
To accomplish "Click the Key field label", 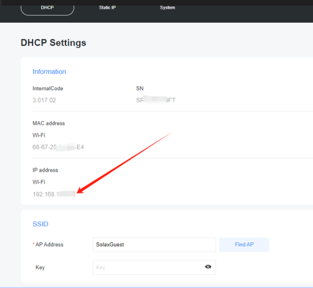I will (x=40, y=267).
